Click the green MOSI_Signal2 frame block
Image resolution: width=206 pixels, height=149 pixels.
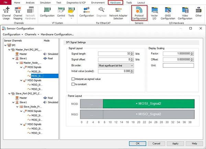[x=149, y=104]
